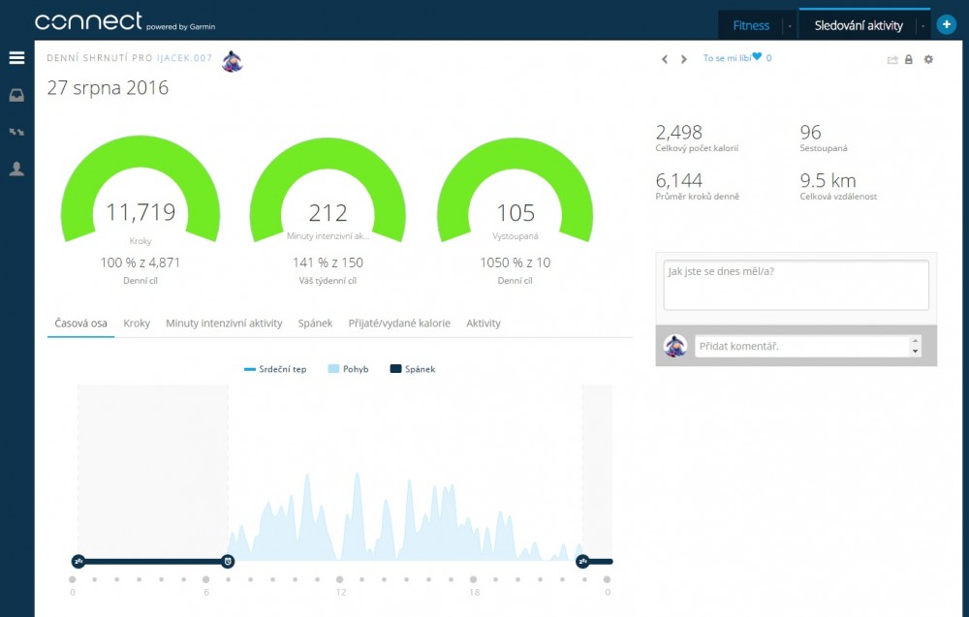Switch to the Kroky tab
969x617 pixels.
[x=137, y=324]
